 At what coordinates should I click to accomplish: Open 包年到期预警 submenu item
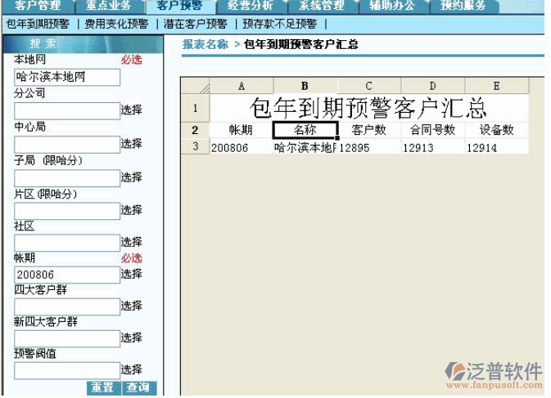(38, 25)
